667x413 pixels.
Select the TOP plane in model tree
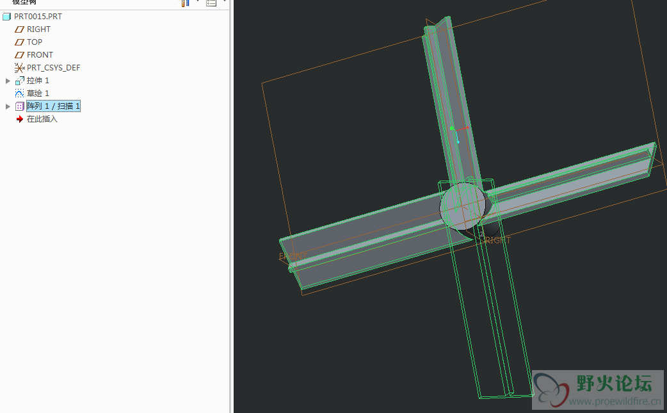point(34,42)
